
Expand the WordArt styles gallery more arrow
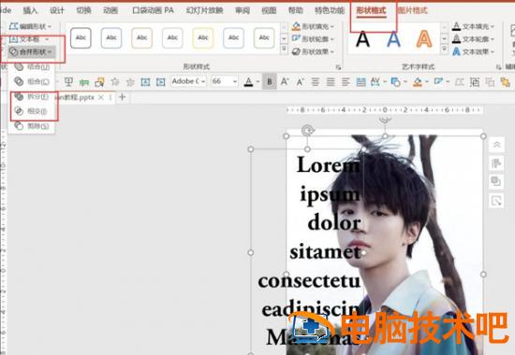[444, 50]
